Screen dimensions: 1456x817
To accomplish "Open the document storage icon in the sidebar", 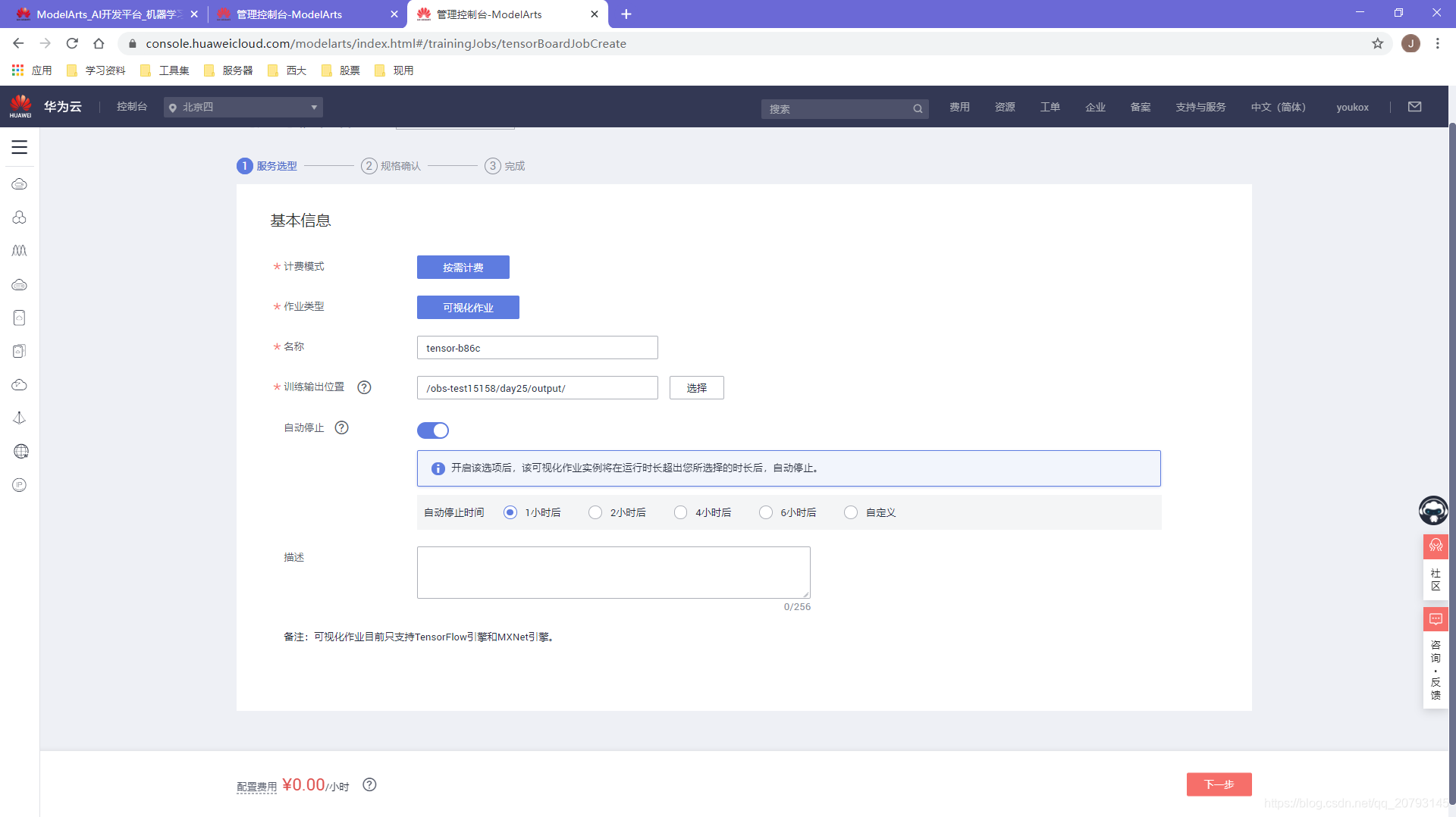I will 20,318.
